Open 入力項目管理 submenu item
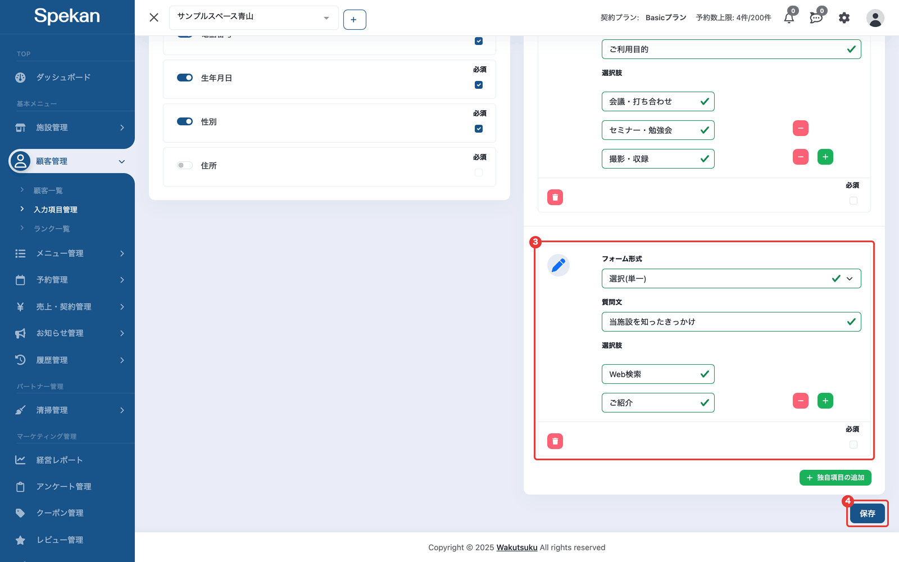This screenshot has height=562, width=899. pyautogui.click(x=56, y=210)
